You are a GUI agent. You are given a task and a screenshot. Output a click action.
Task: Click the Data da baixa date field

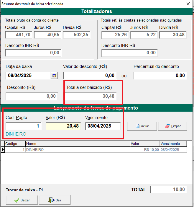[29, 76]
